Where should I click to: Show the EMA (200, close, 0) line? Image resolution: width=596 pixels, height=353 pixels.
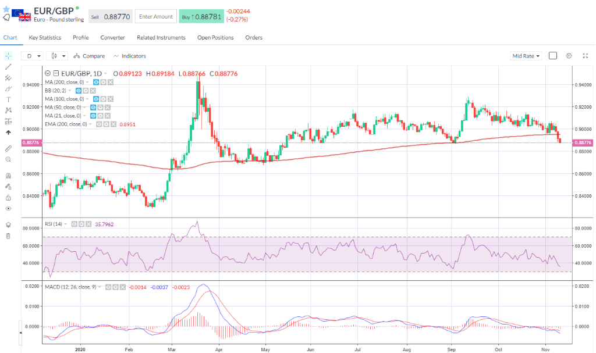point(99,124)
